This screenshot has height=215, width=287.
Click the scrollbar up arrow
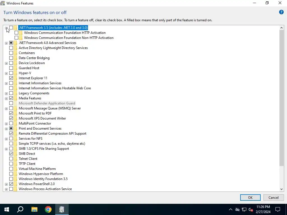pos(281,28)
